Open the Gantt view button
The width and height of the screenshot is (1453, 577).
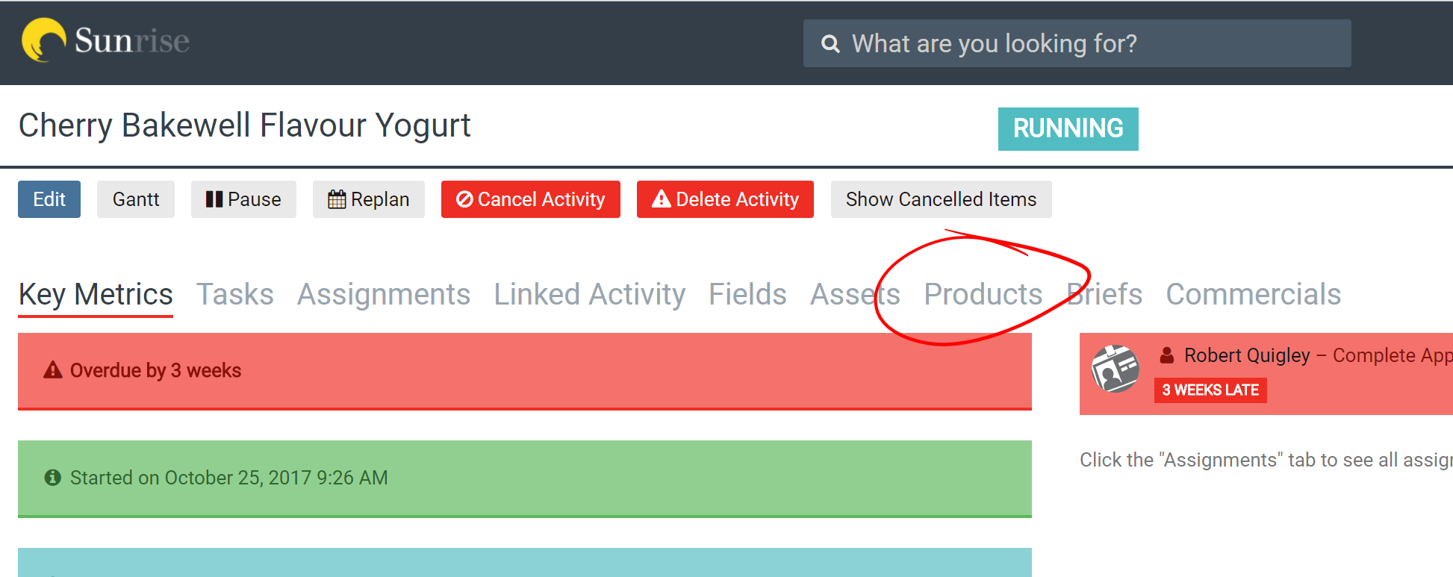[x=136, y=199]
